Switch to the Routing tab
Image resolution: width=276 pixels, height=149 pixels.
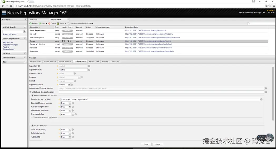tap(105, 62)
